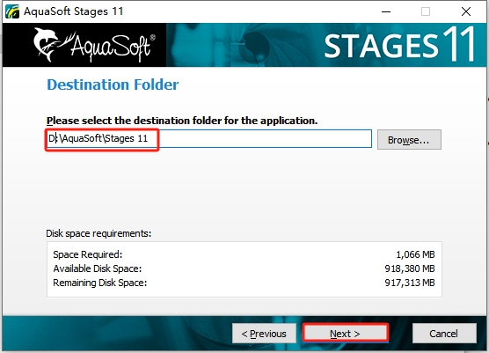Viewport: 489px width, 353px height.
Task: Click the "Disk space requirements:" label
Action: 99,233
